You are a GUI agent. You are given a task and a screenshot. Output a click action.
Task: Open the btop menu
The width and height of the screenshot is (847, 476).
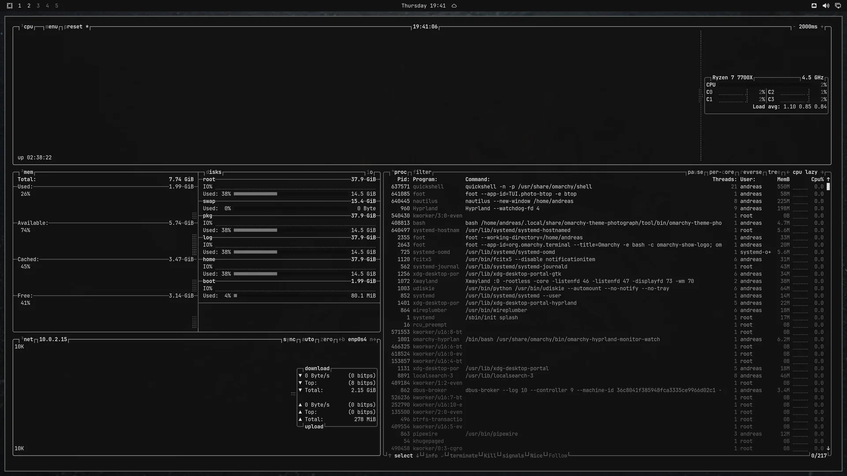(x=52, y=27)
